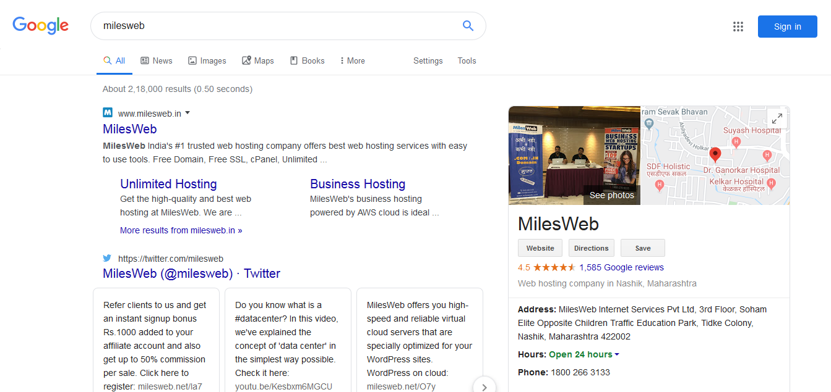Click 'Web hosting company in Nashik, Maharashtra' text
831x392 pixels.
pos(607,283)
